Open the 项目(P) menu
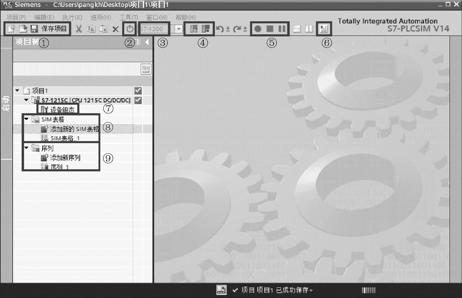 [16, 18]
